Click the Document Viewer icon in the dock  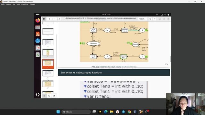(38, 48)
